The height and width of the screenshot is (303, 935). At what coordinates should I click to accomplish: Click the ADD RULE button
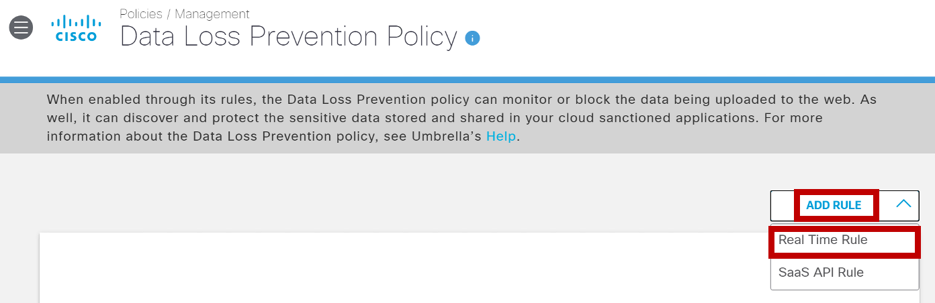[x=834, y=206]
